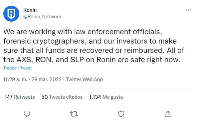View the 147 Retweets list
The height and width of the screenshot is (124, 198).
click(x=20, y=97)
